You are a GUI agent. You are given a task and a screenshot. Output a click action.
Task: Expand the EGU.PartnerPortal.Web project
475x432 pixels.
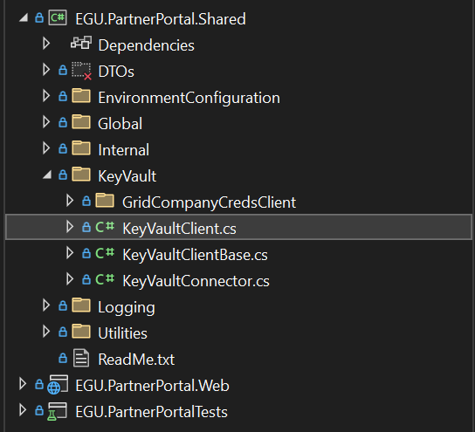23,384
